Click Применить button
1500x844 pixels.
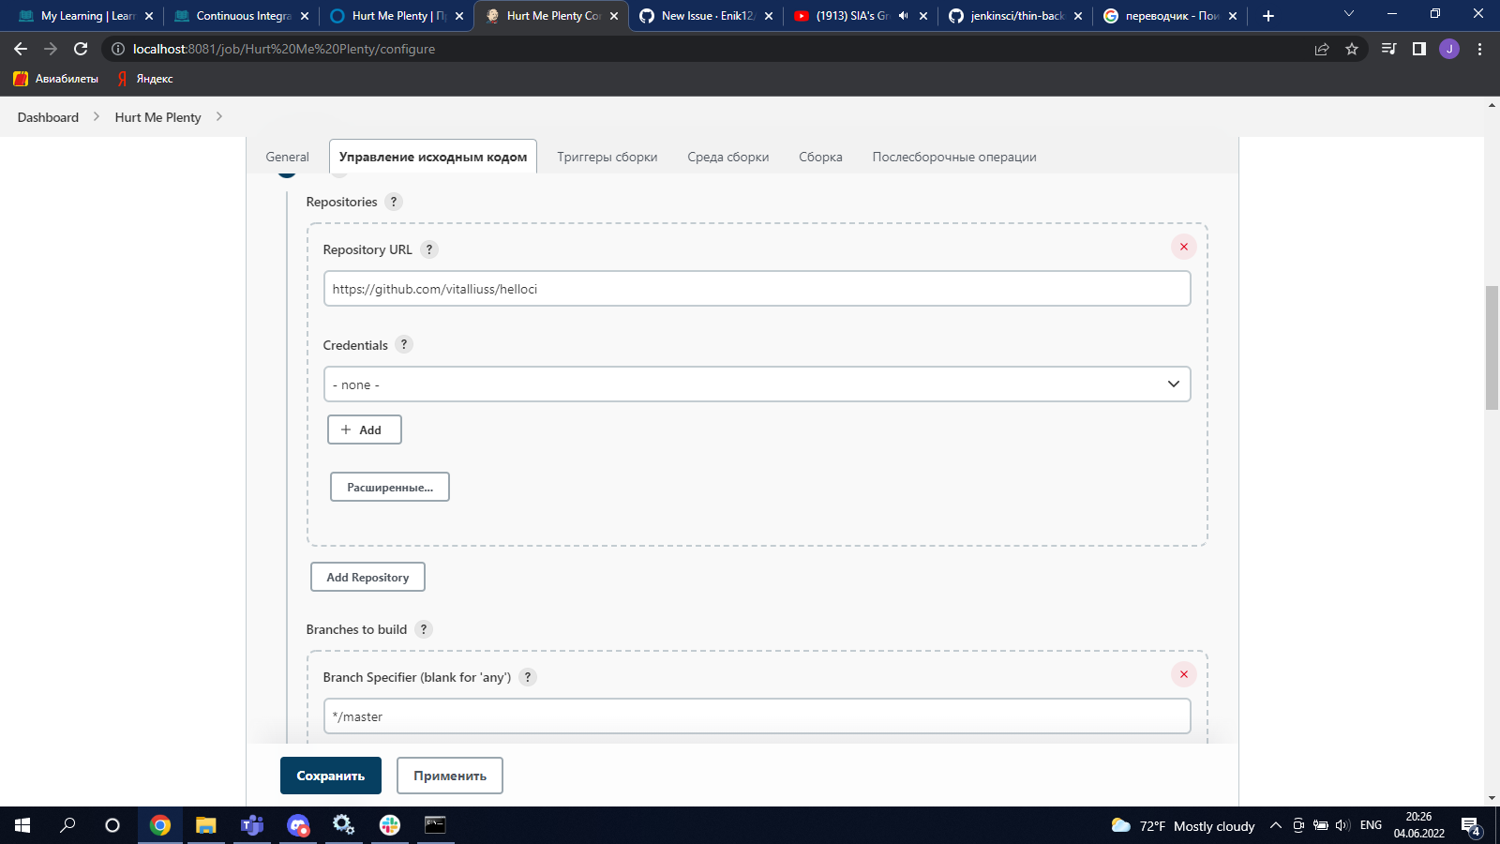coord(450,776)
